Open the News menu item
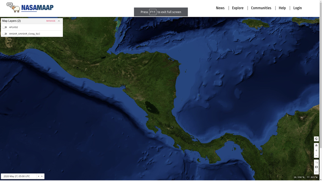 click(220, 8)
